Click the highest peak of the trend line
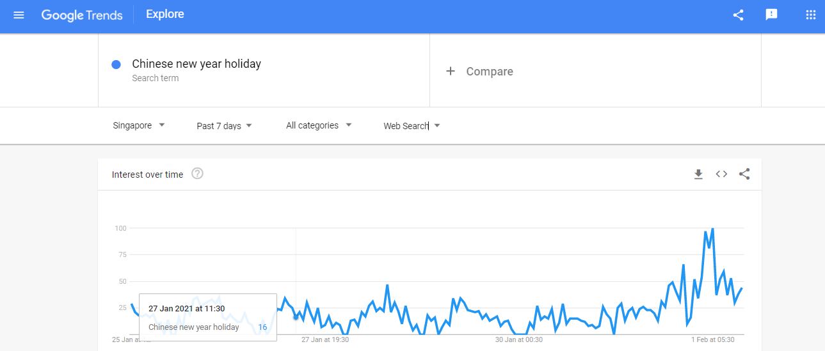This screenshot has width=825, height=351. point(712,228)
